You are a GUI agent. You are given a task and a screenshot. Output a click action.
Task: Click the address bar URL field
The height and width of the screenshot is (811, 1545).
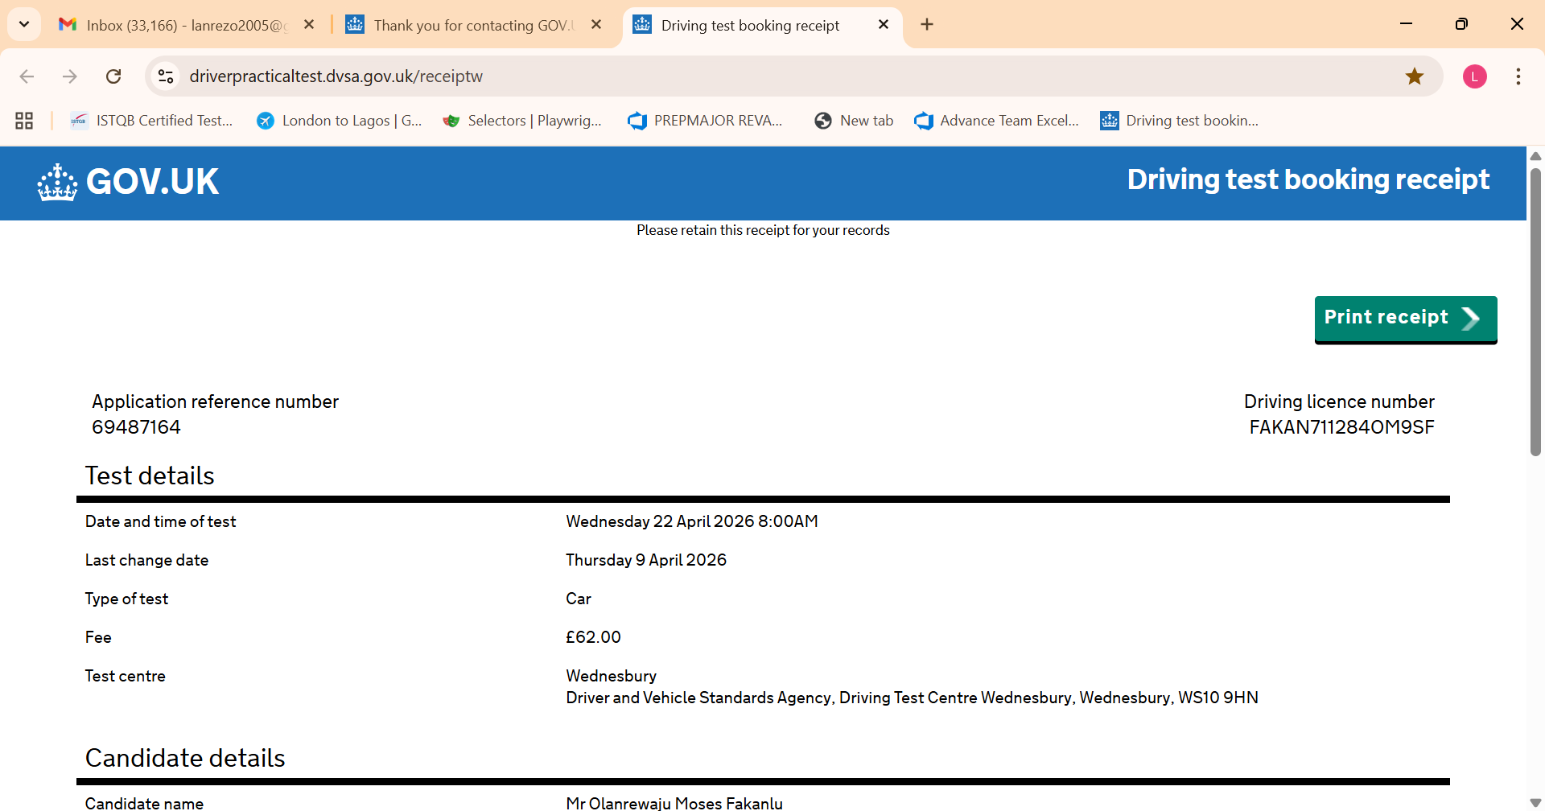724,76
